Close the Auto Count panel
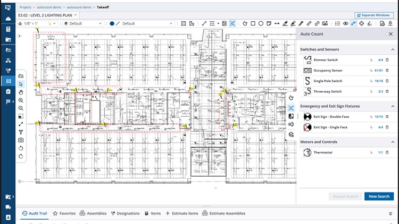This screenshot has height=224, width=399. click(390, 34)
